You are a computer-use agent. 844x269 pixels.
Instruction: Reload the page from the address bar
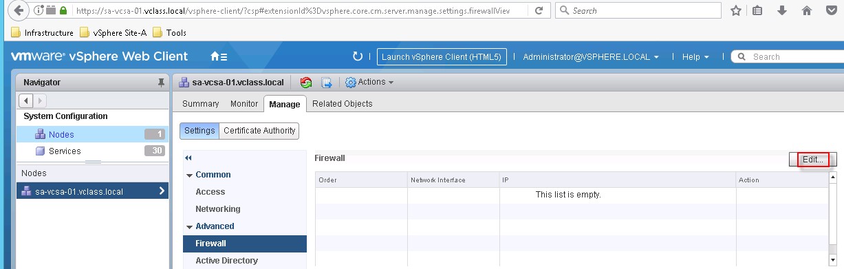point(539,11)
